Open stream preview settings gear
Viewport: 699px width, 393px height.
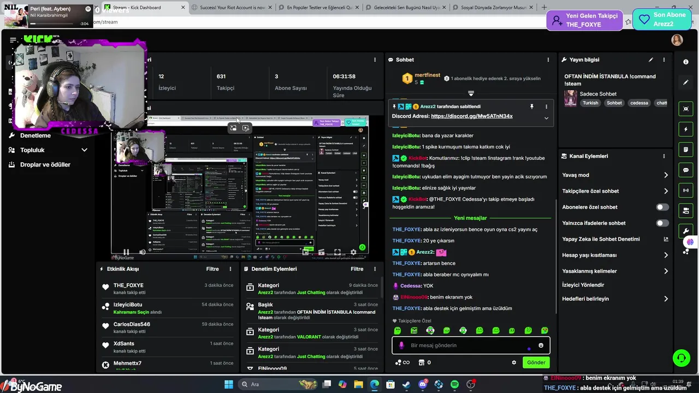tap(353, 252)
